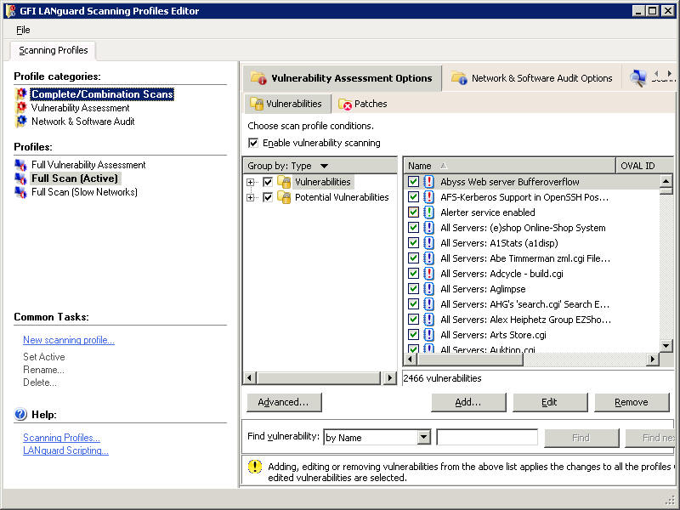Click the Add... button
This screenshot has width=680, height=510.
point(468,402)
